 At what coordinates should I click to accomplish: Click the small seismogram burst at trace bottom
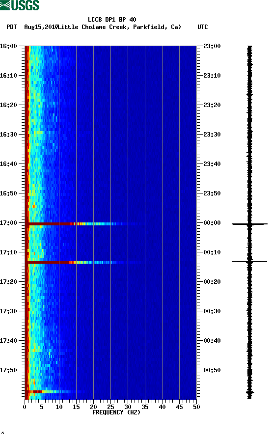[x=250, y=392]
